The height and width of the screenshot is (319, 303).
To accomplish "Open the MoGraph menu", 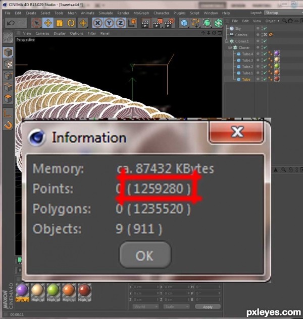I will point(141,13).
